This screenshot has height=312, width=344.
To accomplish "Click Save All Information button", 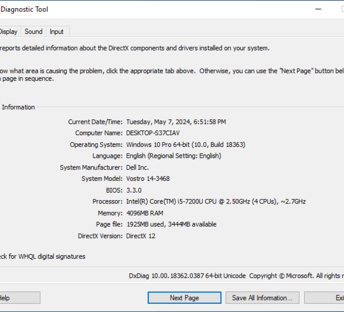I will coord(263,298).
